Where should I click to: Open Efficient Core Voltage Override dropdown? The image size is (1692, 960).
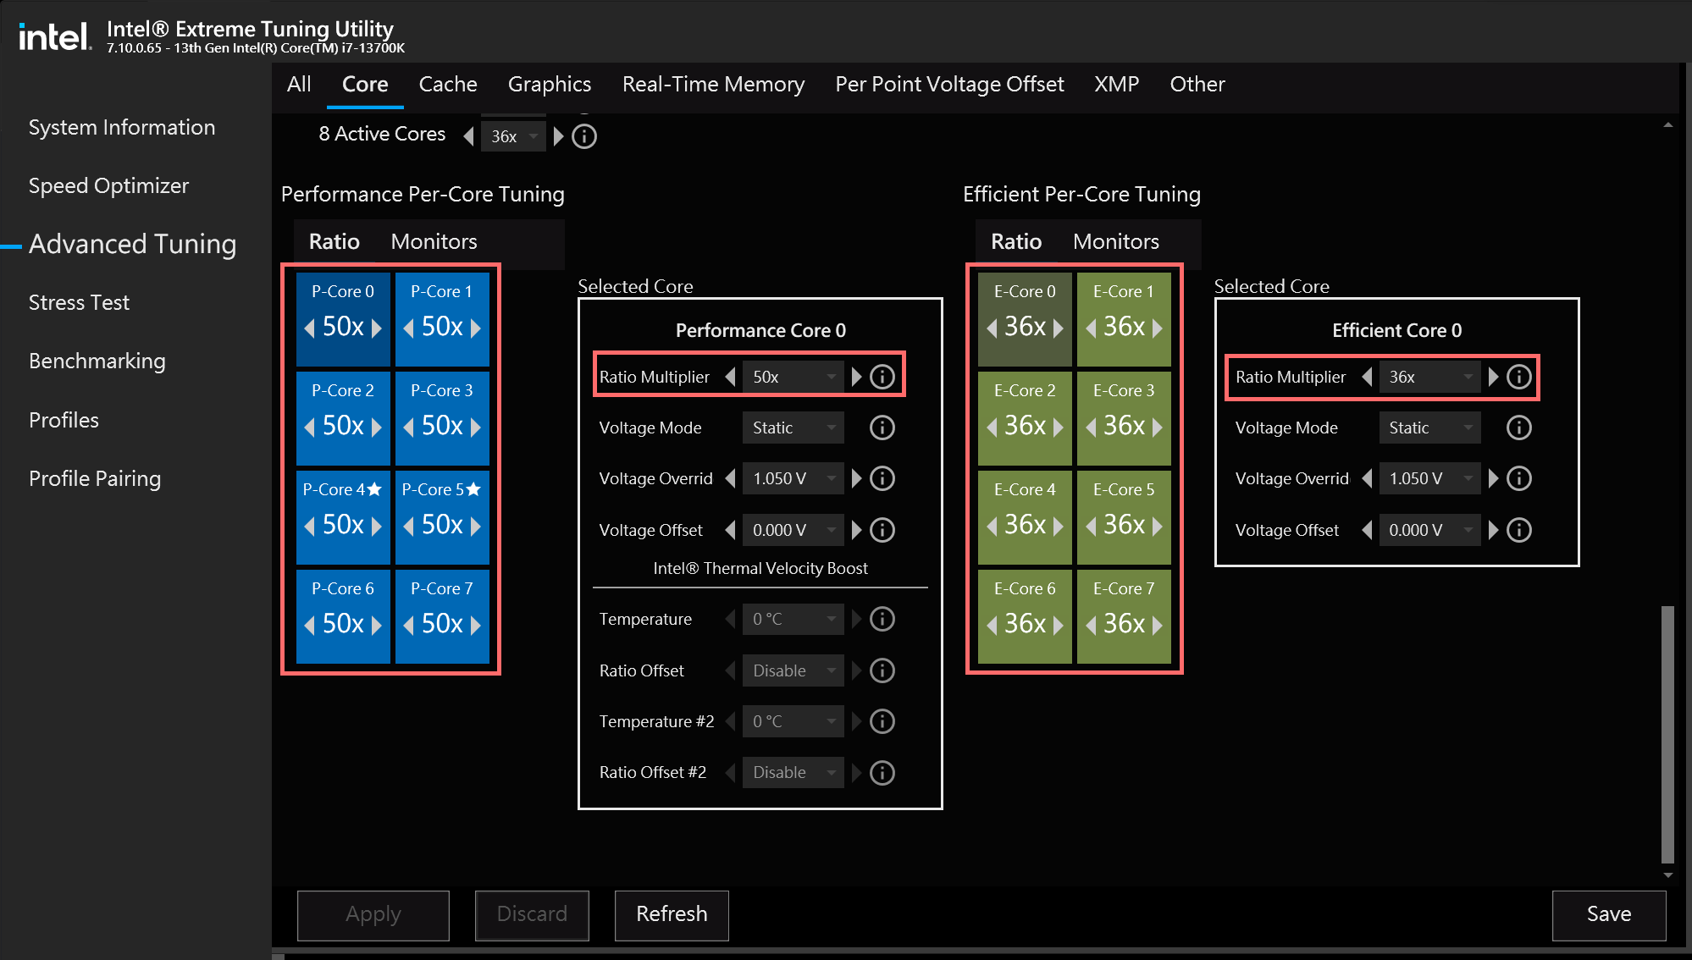(x=1429, y=478)
